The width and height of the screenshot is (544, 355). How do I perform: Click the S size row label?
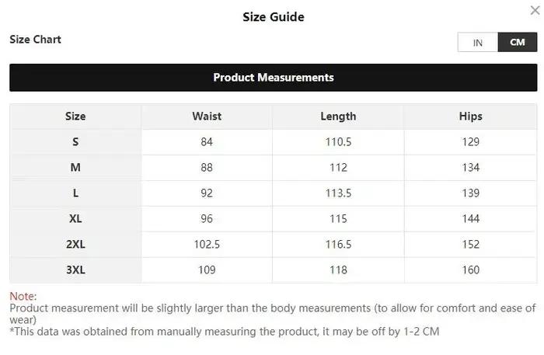[x=75, y=142]
